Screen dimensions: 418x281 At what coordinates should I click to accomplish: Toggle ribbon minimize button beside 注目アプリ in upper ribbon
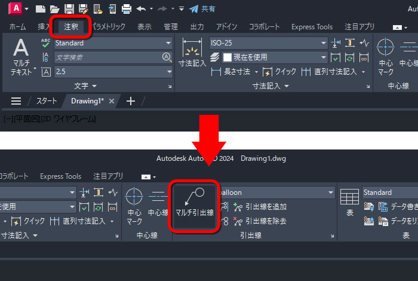coord(397,28)
